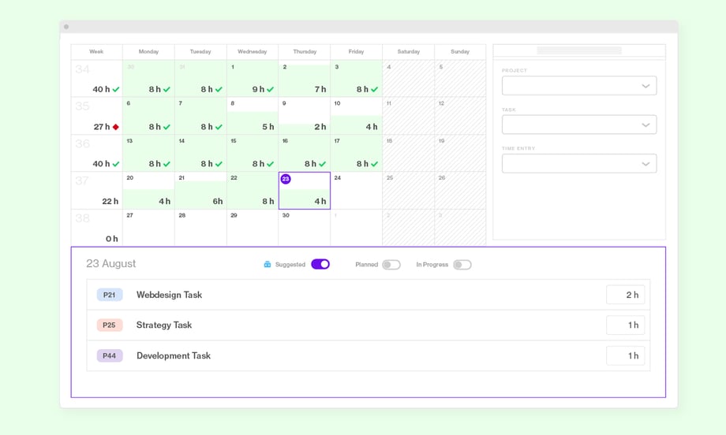Click the Friday column header
Viewport: 726px width, 435px height.
pyautogui.click(x=356, y=52)
